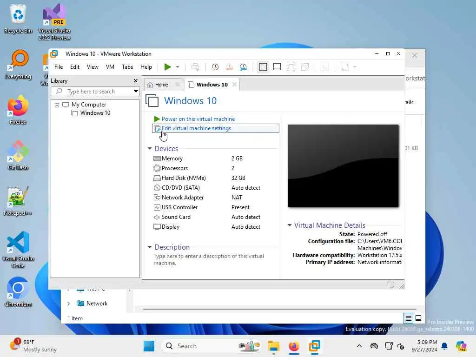Select Windows 10 in the library tree

point(95,113)
